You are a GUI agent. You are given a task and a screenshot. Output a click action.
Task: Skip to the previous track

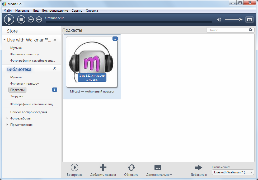[31, 20]
